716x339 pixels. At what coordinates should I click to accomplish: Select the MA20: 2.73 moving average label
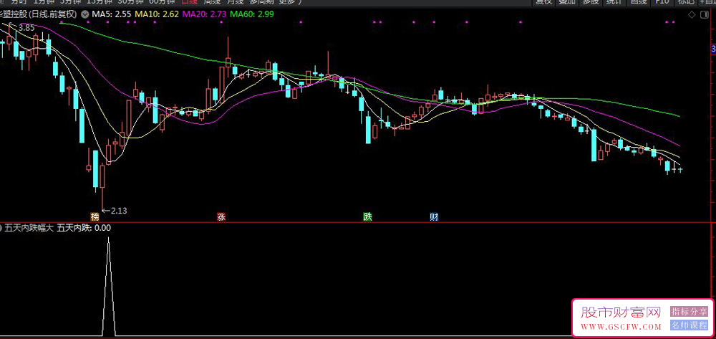(204, 14)
